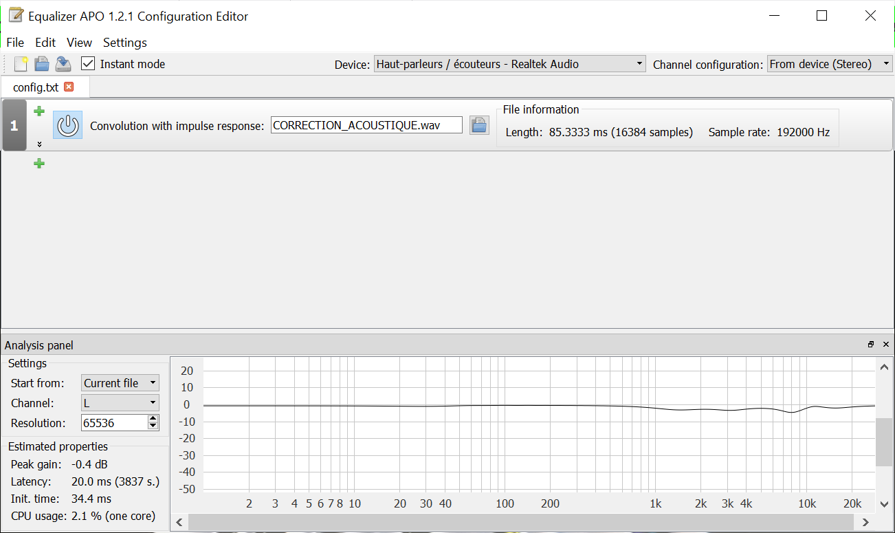Viewport: 895px width, 533px height.
Task: Toggle Instant mode checkbox
Action: (88, 64)
